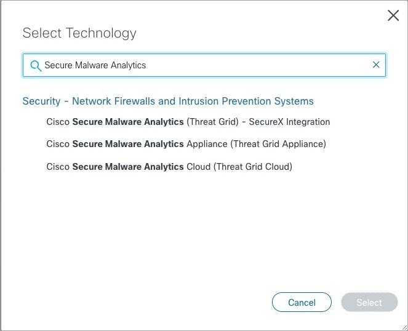Click the Select Technology dialog title
408x331 pixels.
(79, 33)
